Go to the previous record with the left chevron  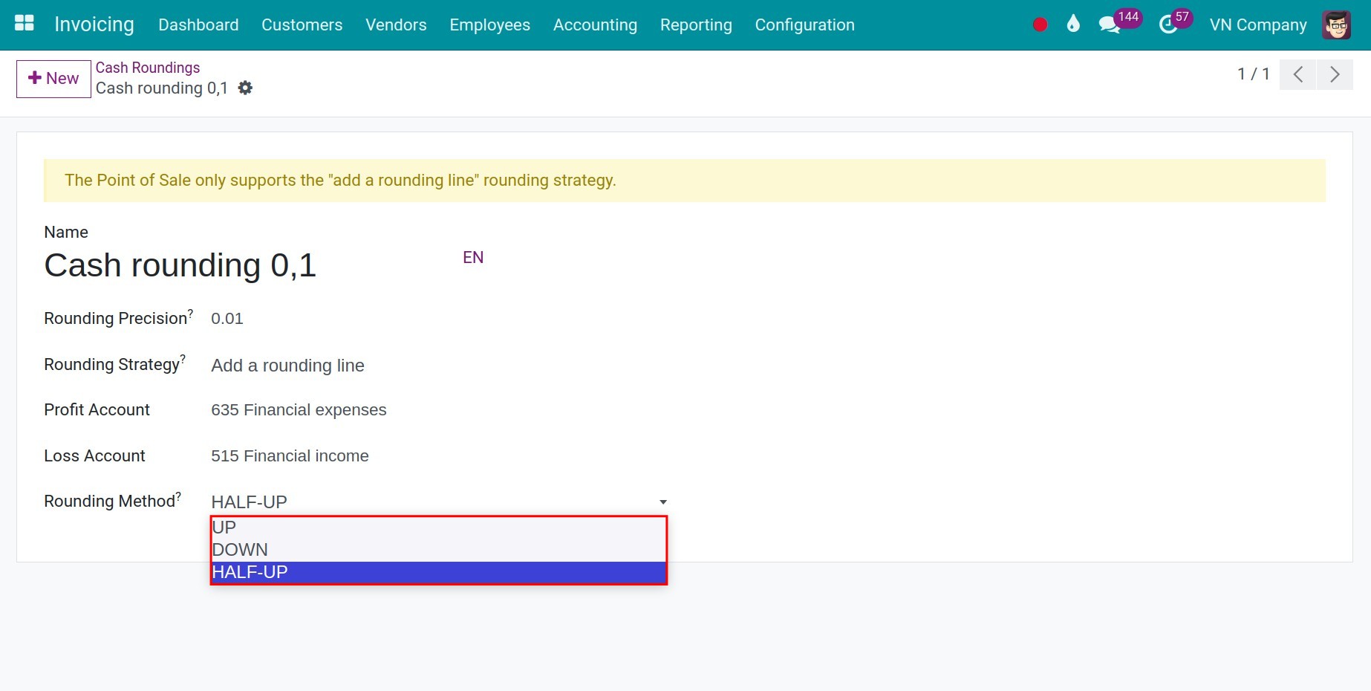pyautogui.click(x=1297, y=74)
